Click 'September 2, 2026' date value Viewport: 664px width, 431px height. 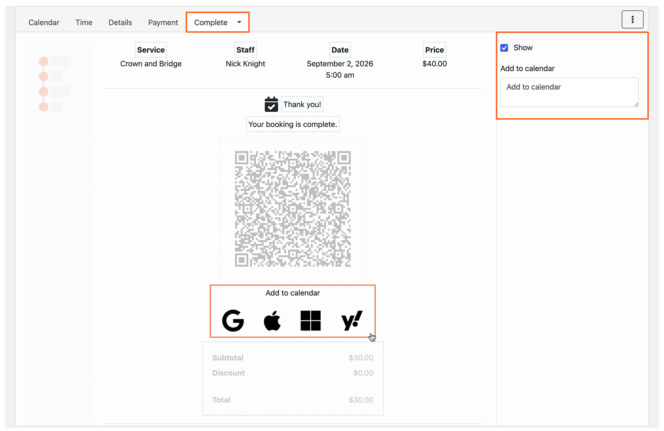(x=340, y=64)
